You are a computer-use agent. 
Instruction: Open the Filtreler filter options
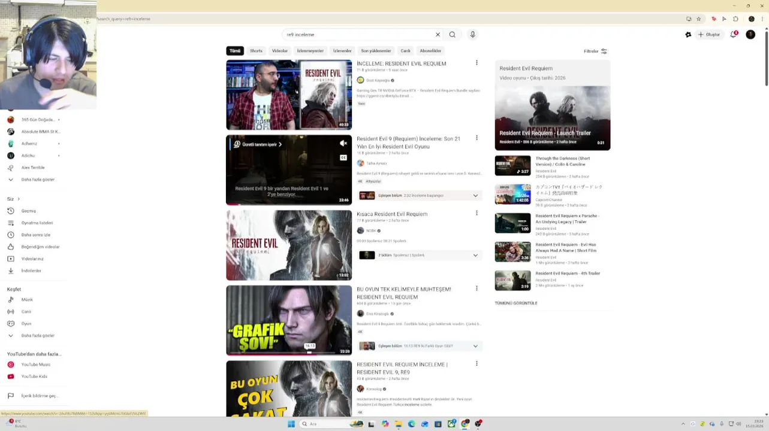[x=595, y=51]
